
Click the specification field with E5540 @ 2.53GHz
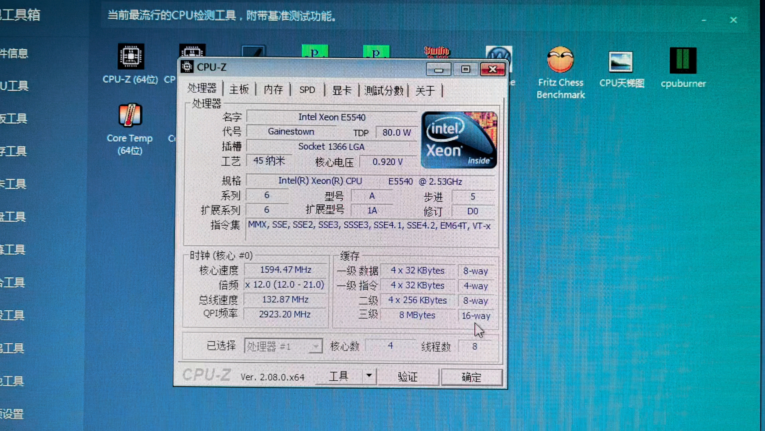tap(370, 181)
